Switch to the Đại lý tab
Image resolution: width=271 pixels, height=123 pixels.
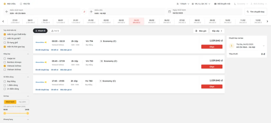tap(55, 31)
